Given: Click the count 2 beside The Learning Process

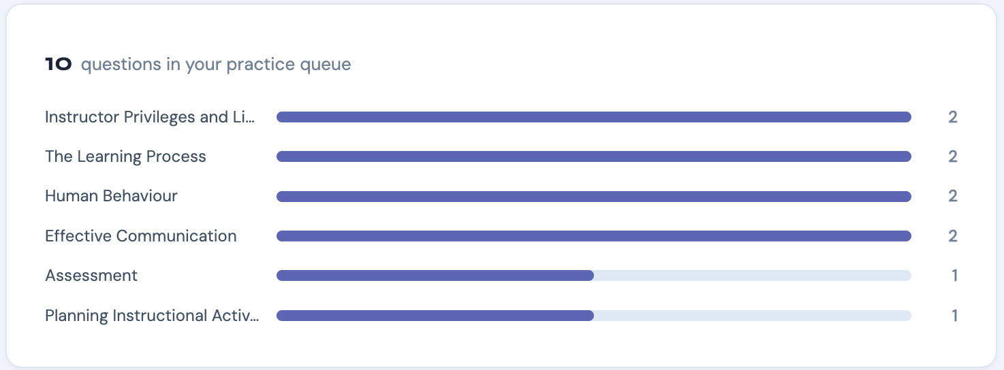Looking at the screenshot, I should pos(953,156).
